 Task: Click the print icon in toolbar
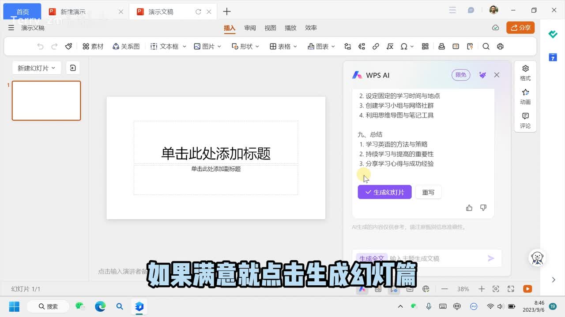[500, 46]
